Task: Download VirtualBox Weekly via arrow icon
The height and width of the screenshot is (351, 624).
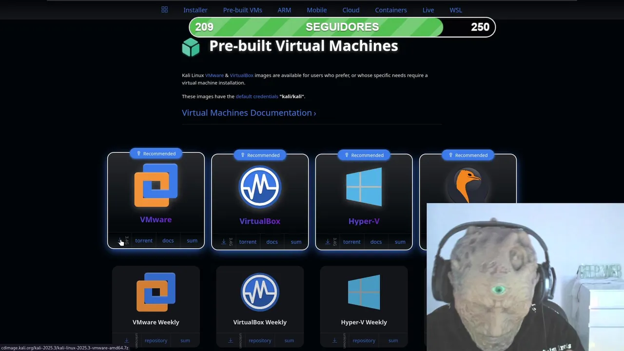Action: 231,340
